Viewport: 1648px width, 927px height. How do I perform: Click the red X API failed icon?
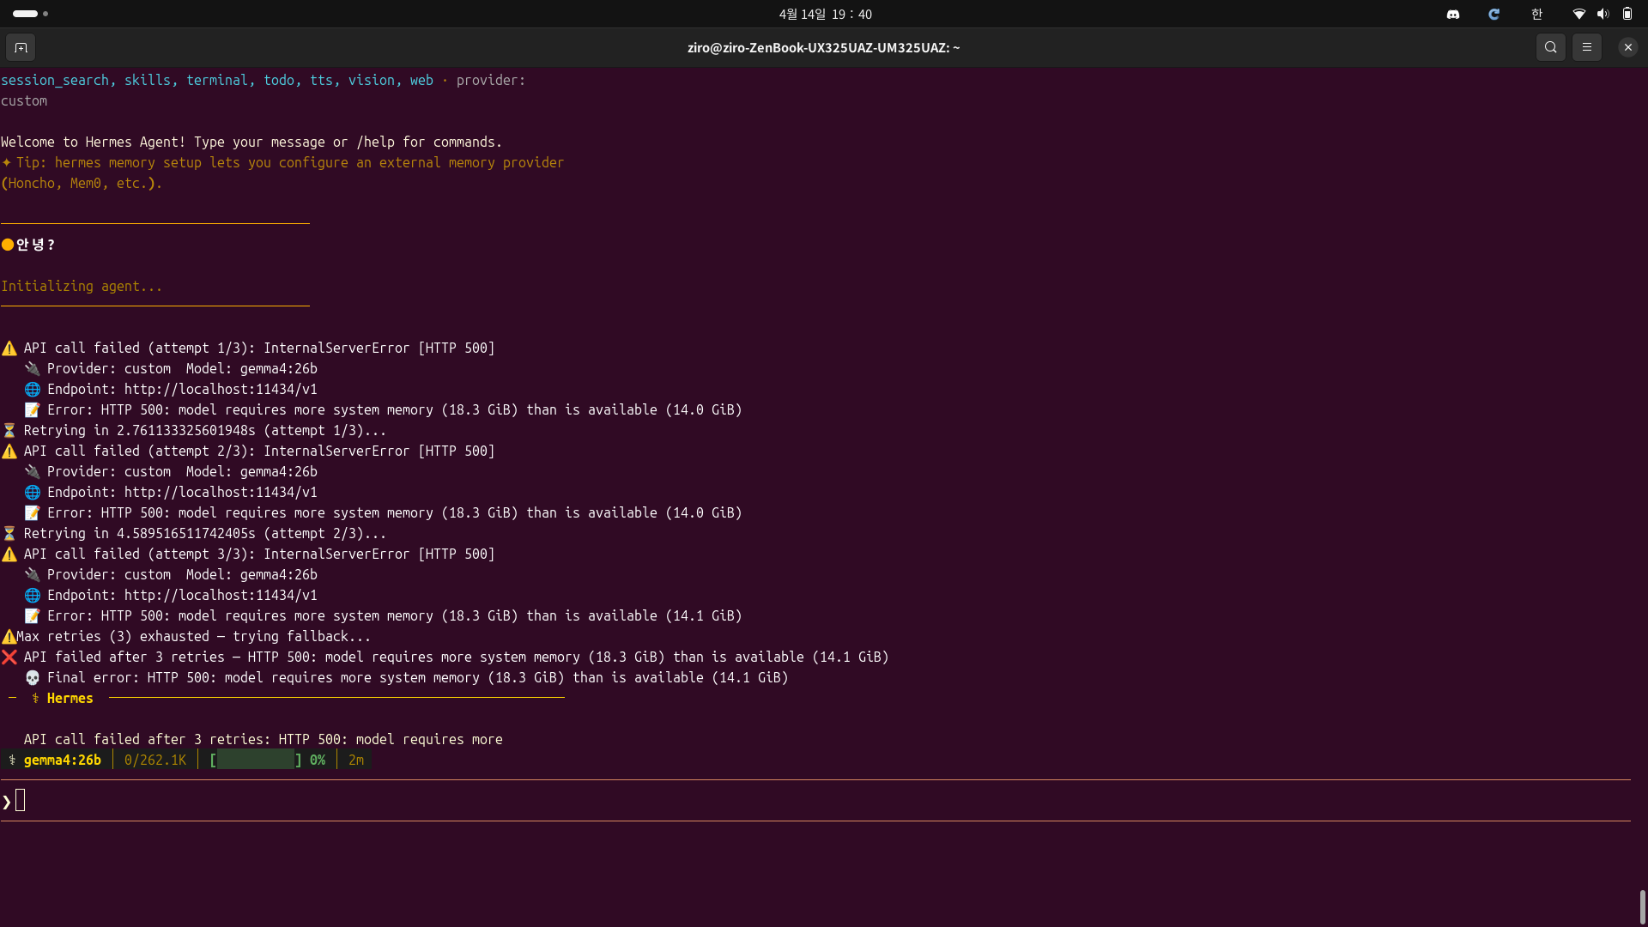click(9, 657)
